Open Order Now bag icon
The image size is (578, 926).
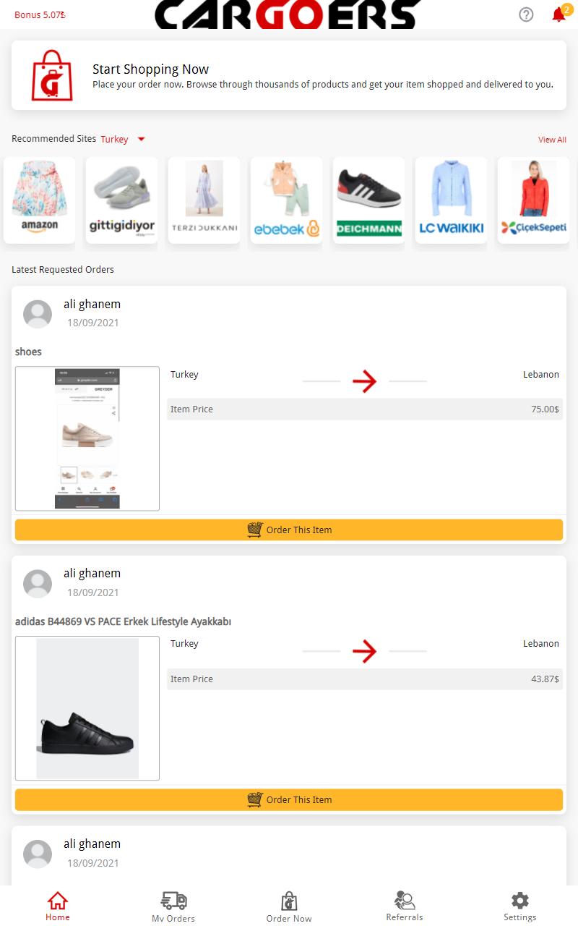tap(289, 907)
